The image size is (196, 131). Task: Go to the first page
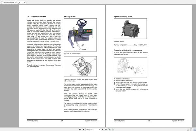pyautogui.click(x=80, y=130)
